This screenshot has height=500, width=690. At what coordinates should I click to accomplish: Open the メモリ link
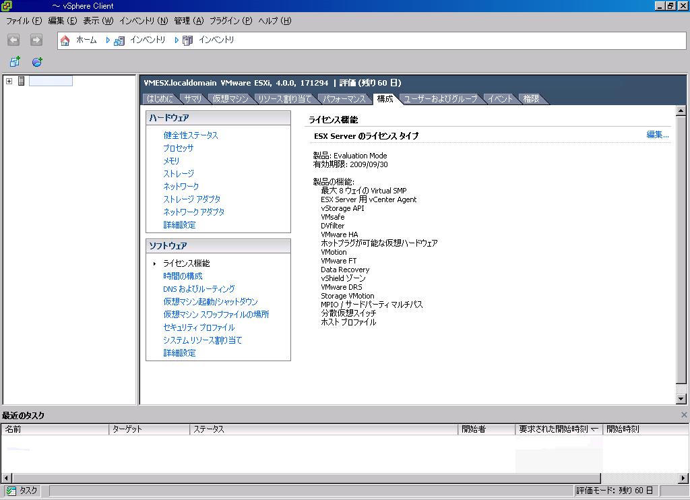(171, 161)
